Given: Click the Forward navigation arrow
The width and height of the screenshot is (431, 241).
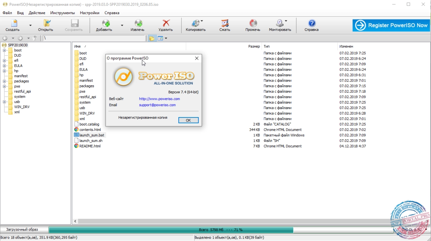Looking at the screenshot, I should click(20, 38).
